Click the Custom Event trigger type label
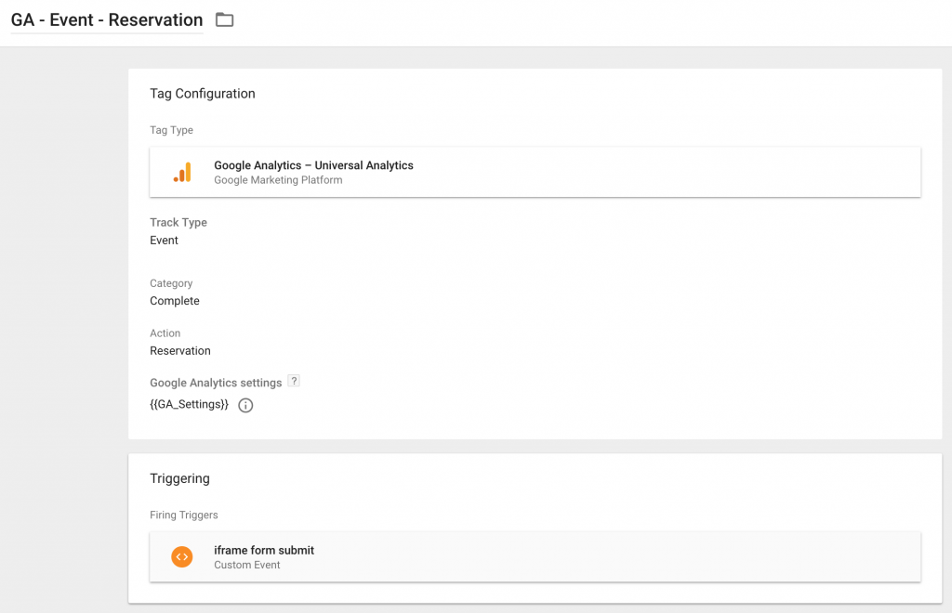The image size is (952, 613). click(x=246, y=565)
